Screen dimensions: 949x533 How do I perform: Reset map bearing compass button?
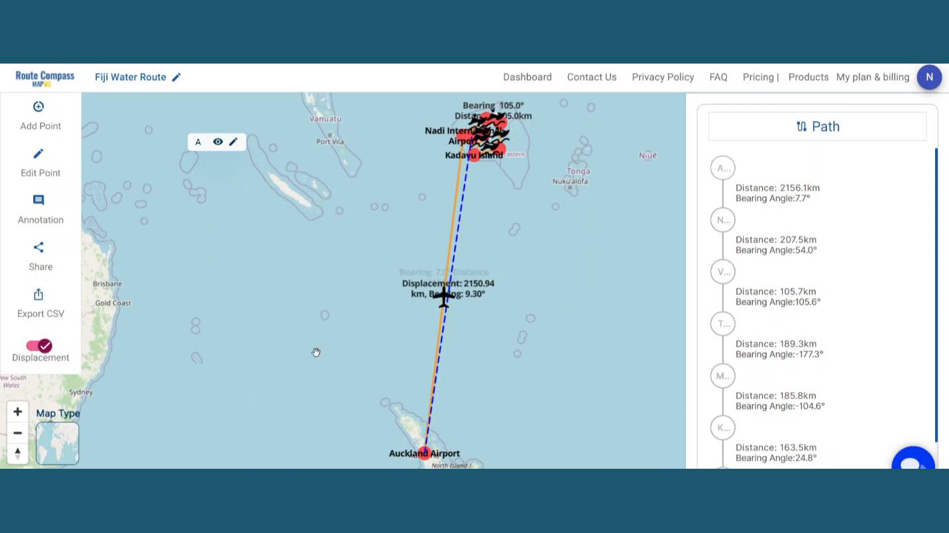[x=18, y=454]
